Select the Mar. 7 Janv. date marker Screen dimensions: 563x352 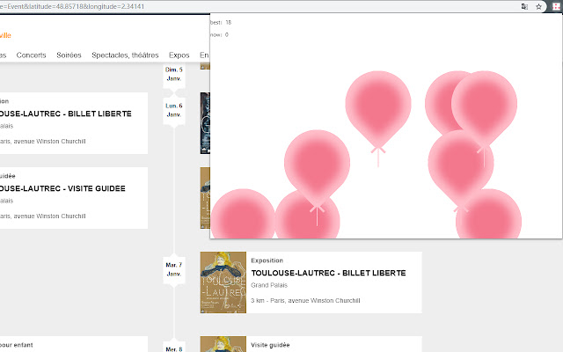(x=174, y=269)
